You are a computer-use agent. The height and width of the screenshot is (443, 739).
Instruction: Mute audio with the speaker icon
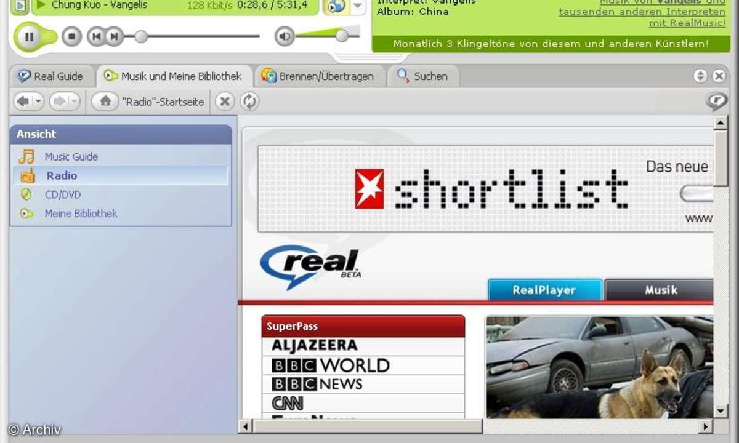pyautogui.click(x=285, y=36)
